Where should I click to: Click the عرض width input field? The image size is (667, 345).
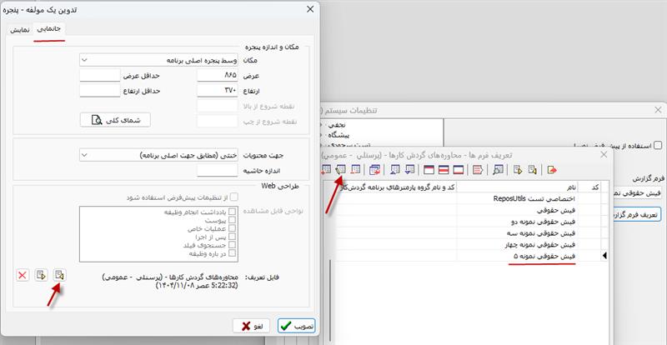point(217,75)
